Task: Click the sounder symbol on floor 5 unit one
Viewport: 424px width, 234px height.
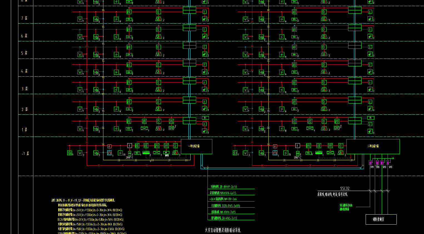Action: [158, 54]
